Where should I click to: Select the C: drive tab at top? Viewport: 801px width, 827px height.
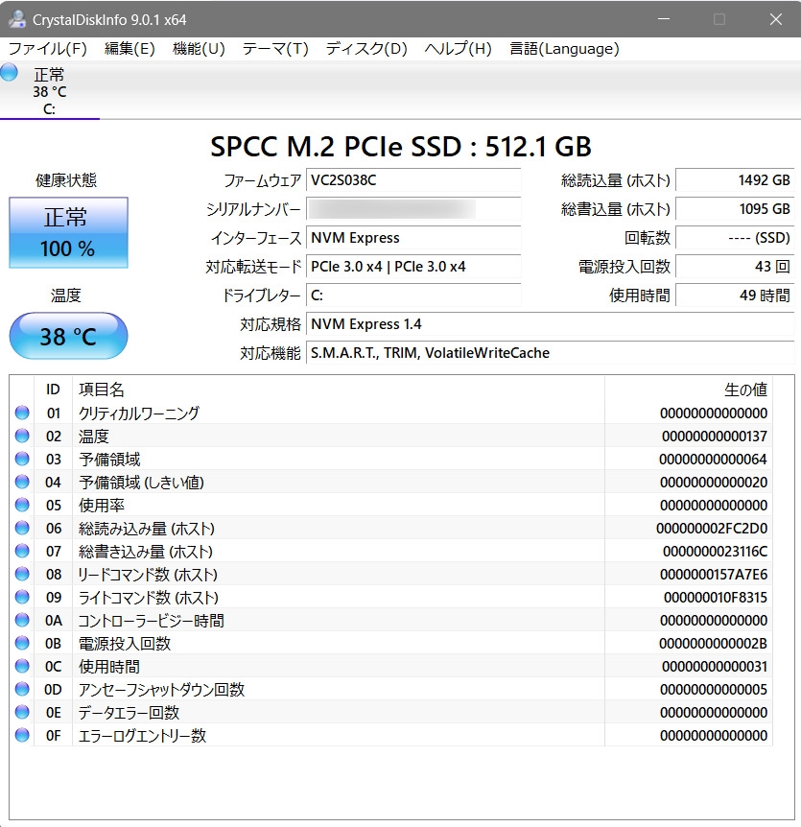(x=50, y=91)
